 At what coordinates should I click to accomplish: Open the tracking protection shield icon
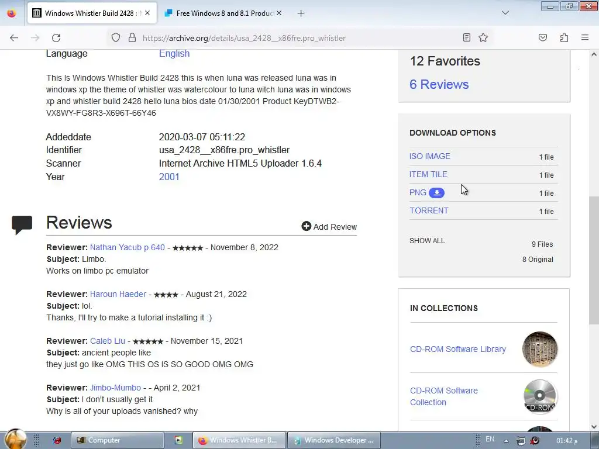pos(116,37)
